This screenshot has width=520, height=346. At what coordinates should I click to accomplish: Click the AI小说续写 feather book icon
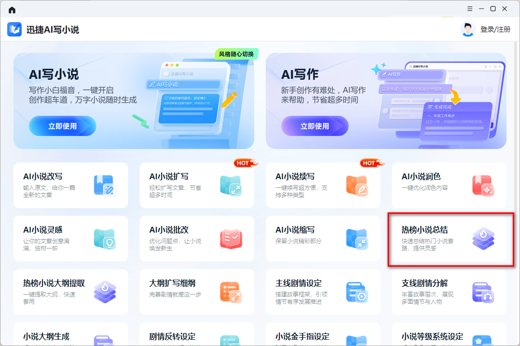point(357,185)
